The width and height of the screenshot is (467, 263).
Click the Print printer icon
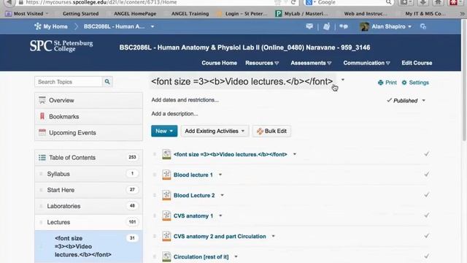point(381,83)
